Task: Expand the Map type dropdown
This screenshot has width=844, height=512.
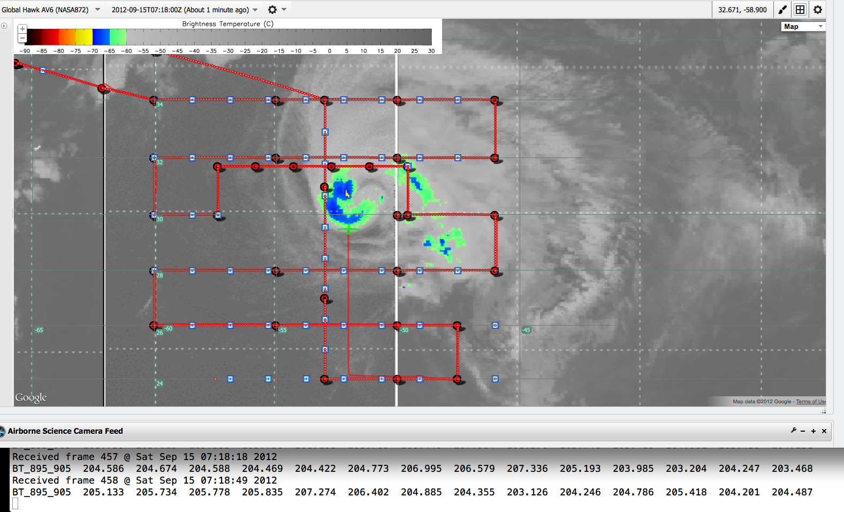Action: click(x=803, y=26)
